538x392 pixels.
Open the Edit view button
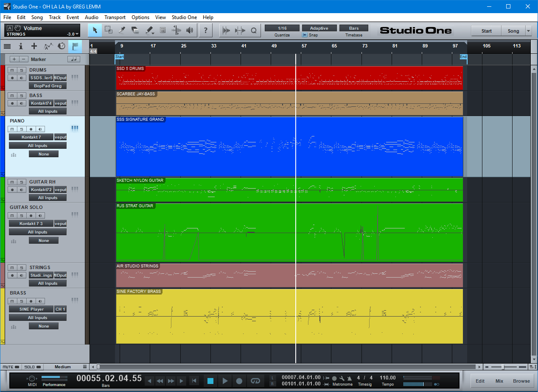point(480,381)
